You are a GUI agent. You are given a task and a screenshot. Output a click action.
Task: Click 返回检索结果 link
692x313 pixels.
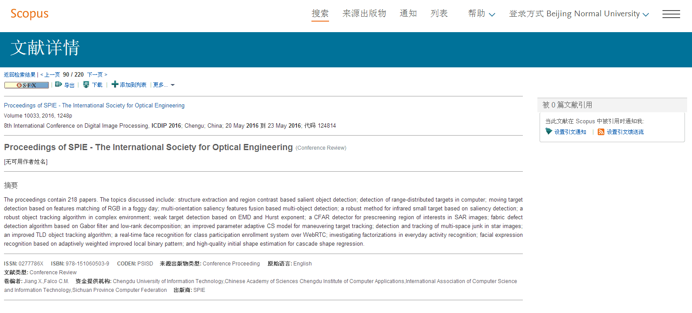20,75
